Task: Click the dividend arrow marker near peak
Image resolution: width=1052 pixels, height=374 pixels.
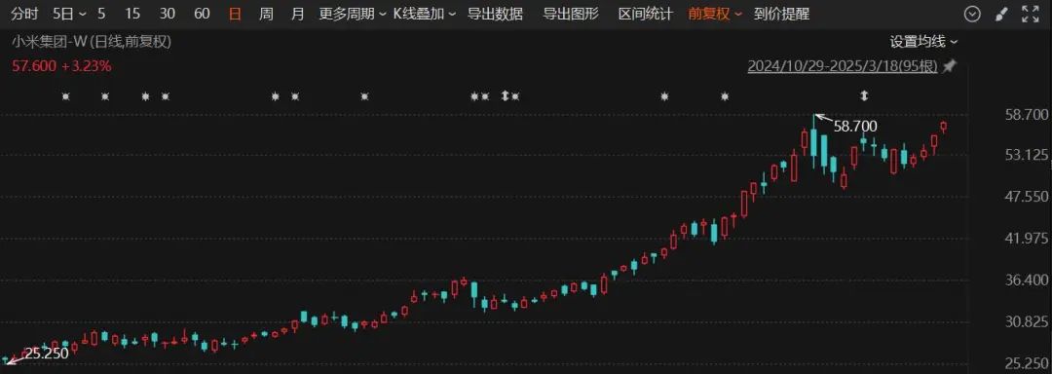Action: [x=864, y=96]
